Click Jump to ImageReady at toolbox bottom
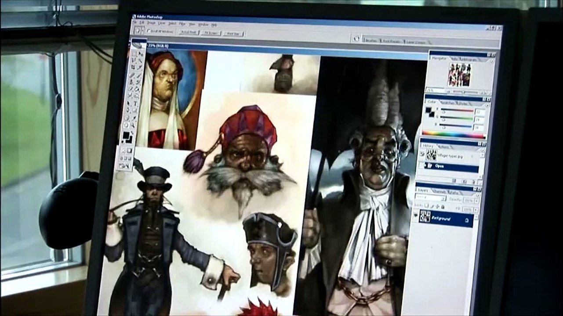 (125, 166)
